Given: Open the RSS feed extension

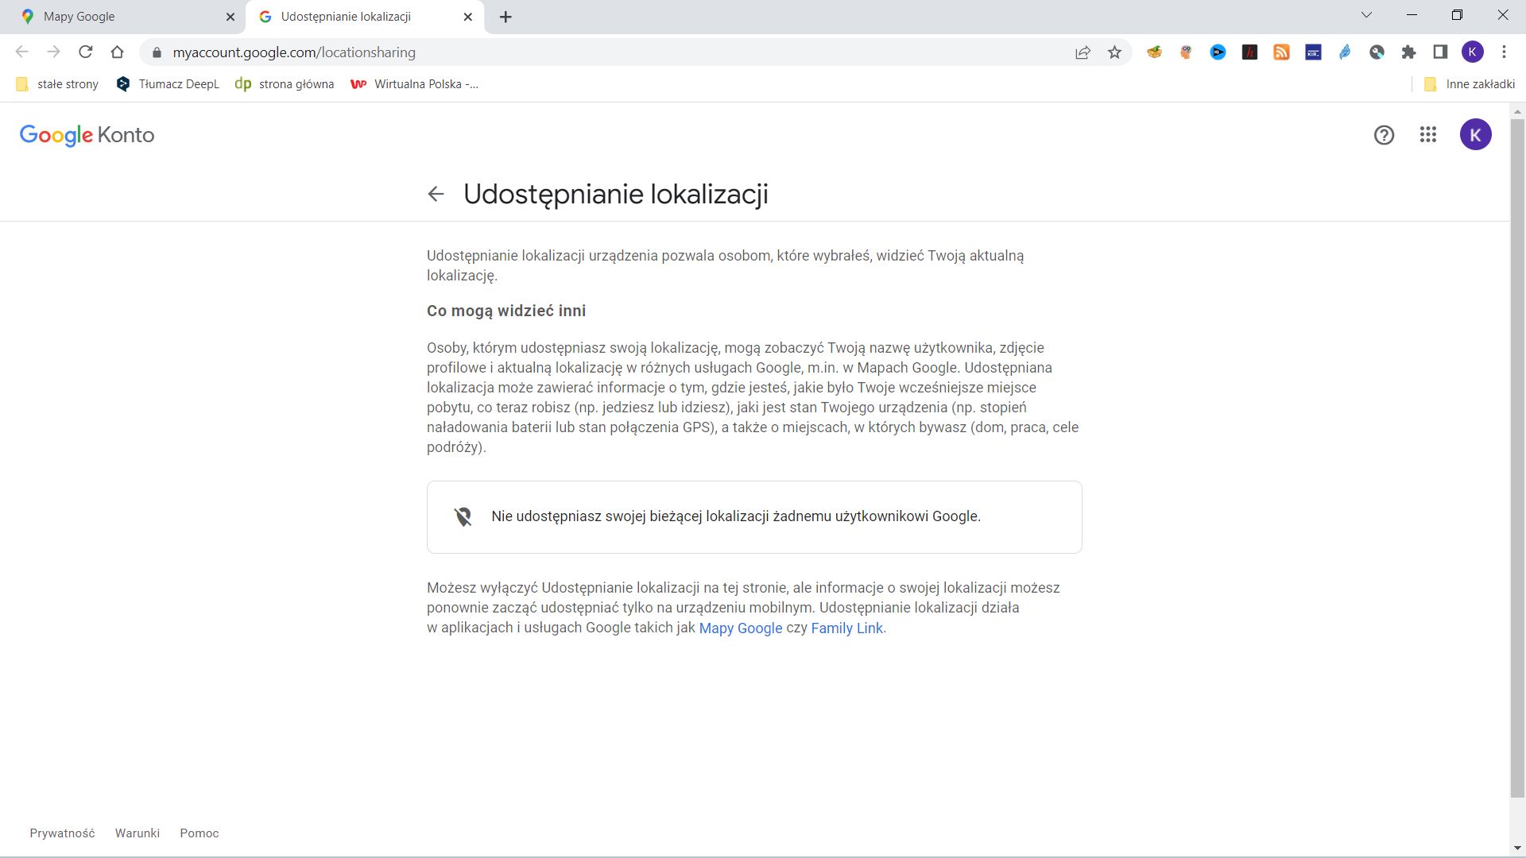Looking at the screenshot, I should [x=1281, y=52].
